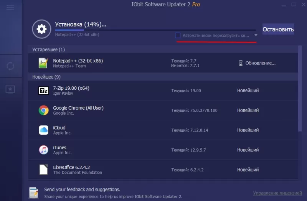Select the Google Chrome (All User) entry
This screenshot has width=307, height=201.
(x=78, y=108)
